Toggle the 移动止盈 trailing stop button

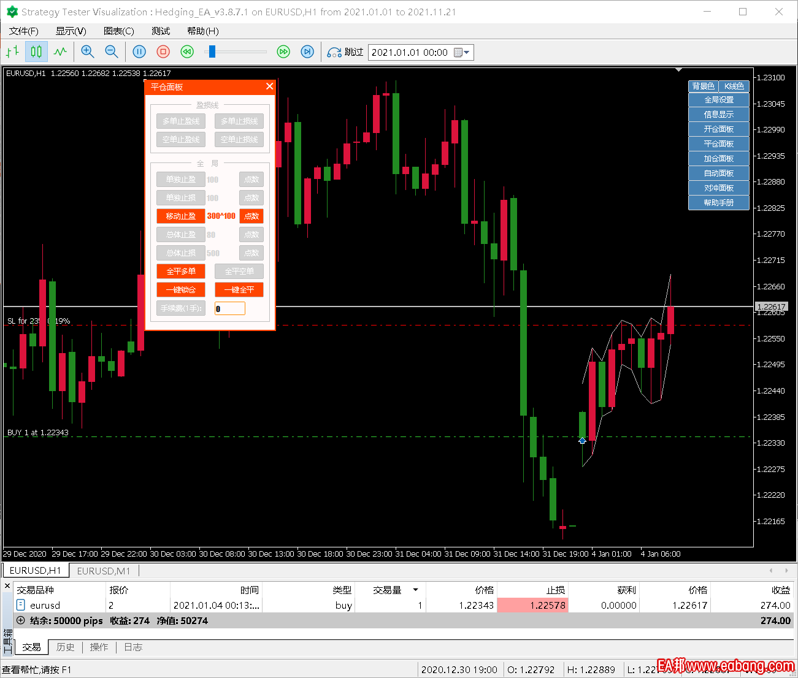tap(181, 216)
